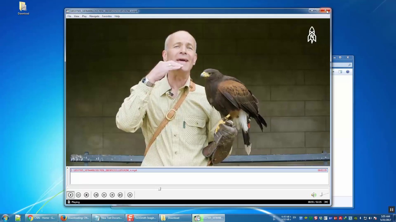Image resolution: width=396 pixels, height=222 pixels.
Task: Maximize the background Explorer window
Action: [x=340, y=57]
